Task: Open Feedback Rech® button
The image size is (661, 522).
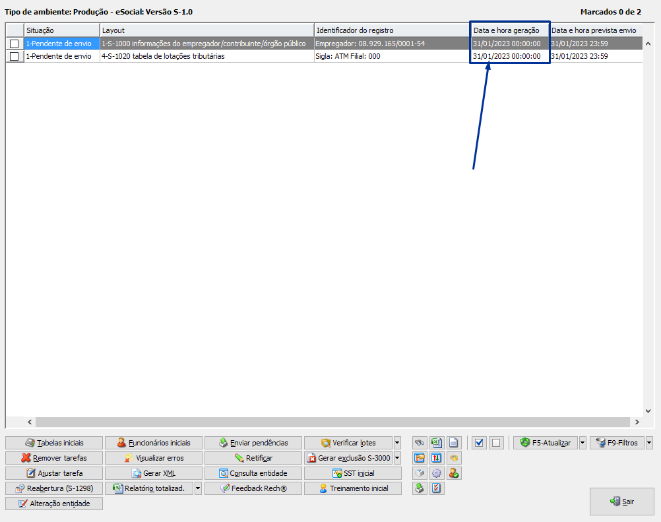Action: coord(253,488)
